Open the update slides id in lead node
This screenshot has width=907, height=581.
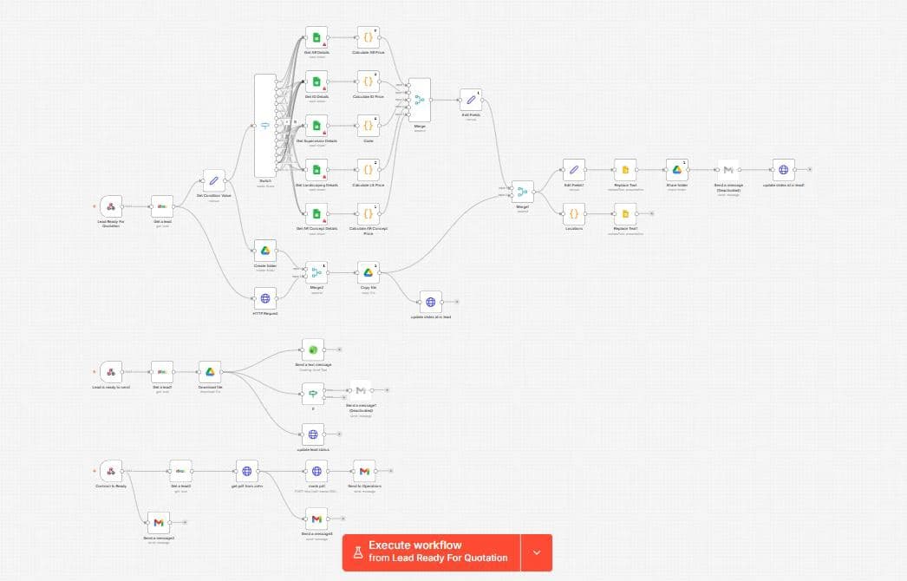point(430,302)
